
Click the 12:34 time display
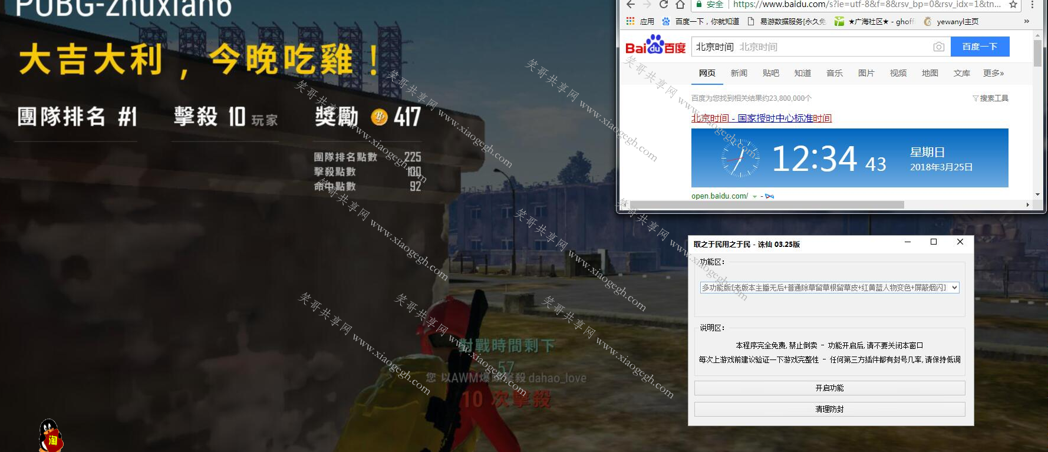click(x=814, y=159)
